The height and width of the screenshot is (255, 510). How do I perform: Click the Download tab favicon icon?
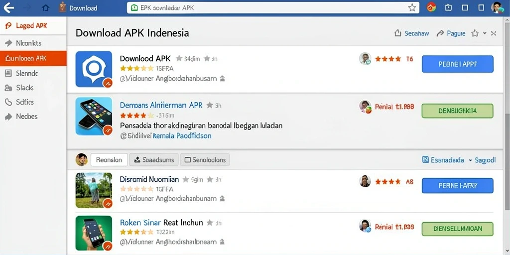(x=63, y=7)
